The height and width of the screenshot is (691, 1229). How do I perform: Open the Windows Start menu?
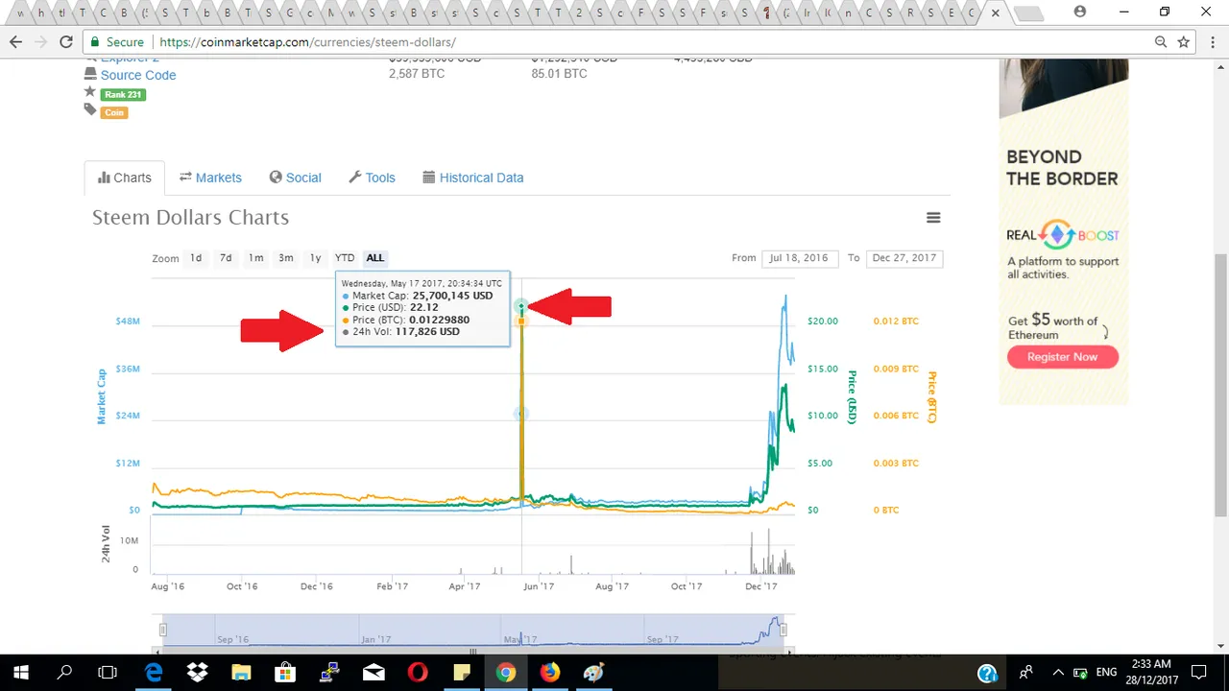click(20, 672)
